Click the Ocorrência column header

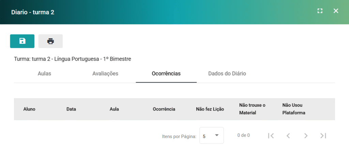tap(164, 109)
